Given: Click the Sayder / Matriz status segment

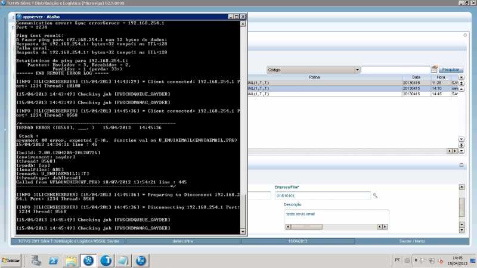Looking at the screenshot, I should click(x=412, y=241).
